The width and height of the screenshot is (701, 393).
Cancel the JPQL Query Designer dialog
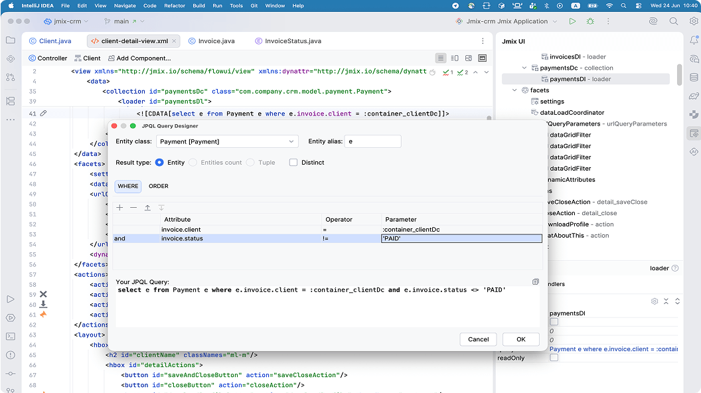(479, 339)
